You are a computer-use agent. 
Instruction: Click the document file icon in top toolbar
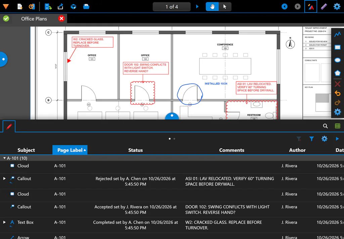coord(20,7)
